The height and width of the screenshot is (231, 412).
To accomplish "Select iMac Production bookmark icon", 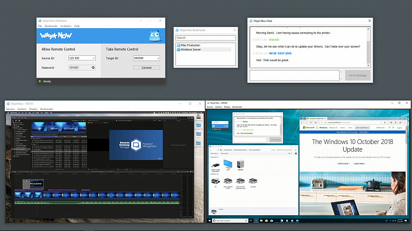I will [178, 45].
